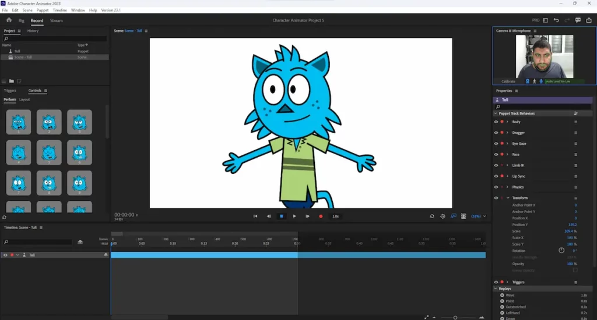Image resolution: width=597 pixels, height=320 pixels.
Task: Play the Wave replay
Action: point(502,296)
